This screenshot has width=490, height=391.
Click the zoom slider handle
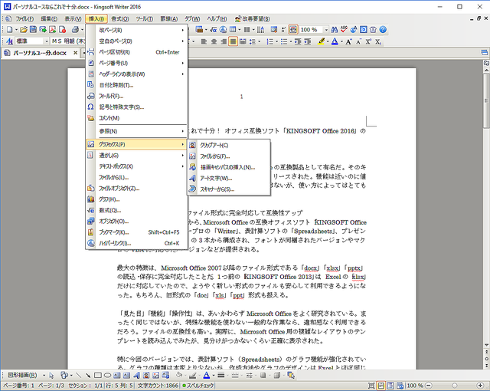point(455,386)
